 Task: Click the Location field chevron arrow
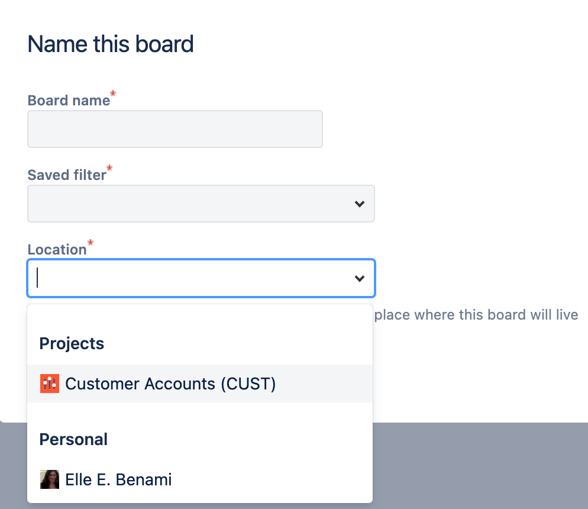(x=359, y=278)
